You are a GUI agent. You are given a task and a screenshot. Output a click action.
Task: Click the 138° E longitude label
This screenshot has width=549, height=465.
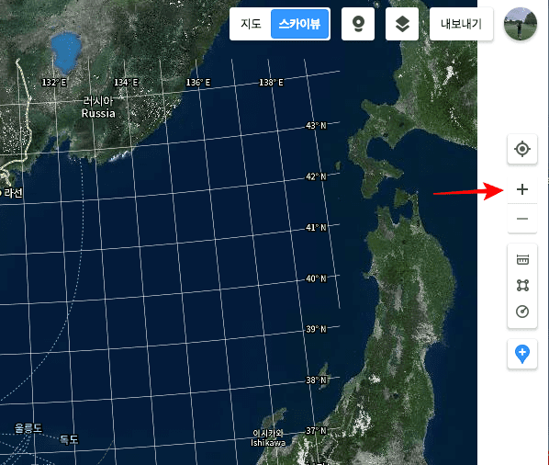pos(271,83)
